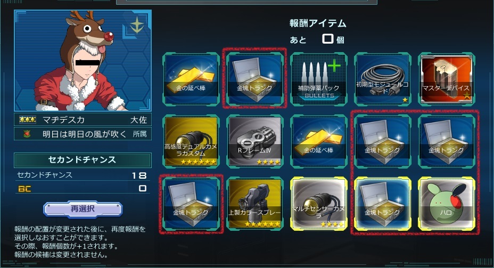Pick the 初期型モジュールコード cable reward
This screenshot has height=268, width=494.
point(382,79)
